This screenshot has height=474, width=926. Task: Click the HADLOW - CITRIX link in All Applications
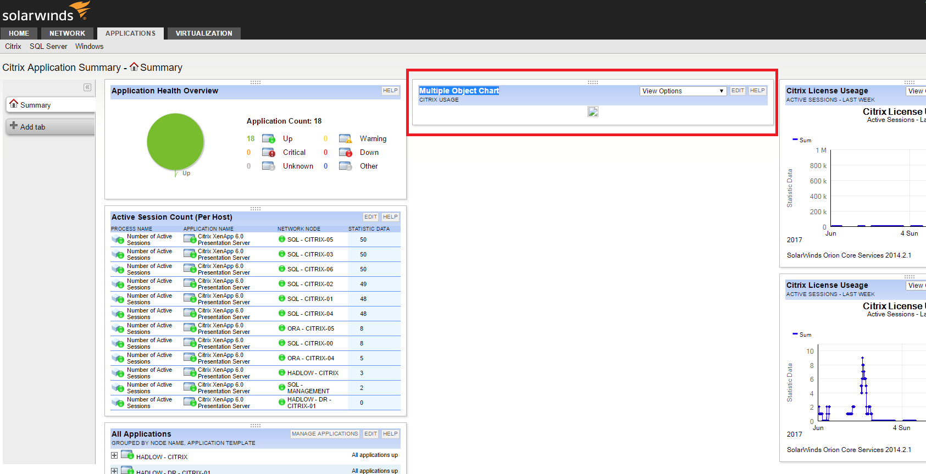pos(162,457)
